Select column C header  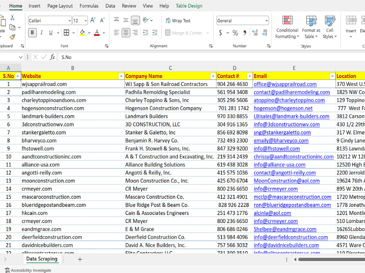click(170, 68)
